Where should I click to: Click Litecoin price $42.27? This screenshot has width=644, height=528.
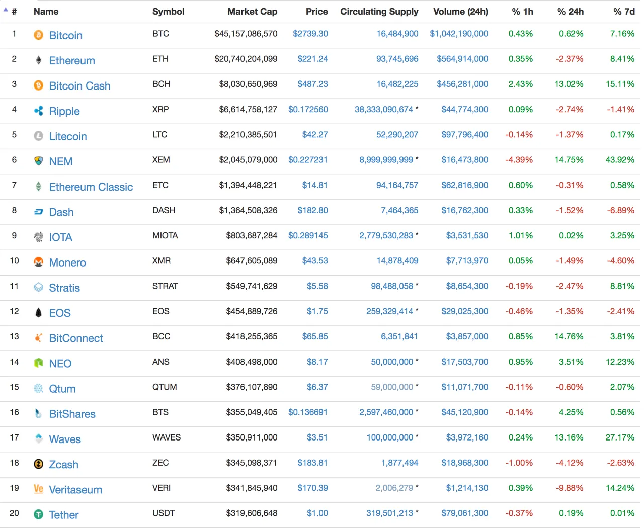(315, 135)
